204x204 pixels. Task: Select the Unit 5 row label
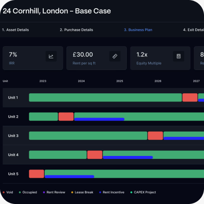click(x=13, y=174)
